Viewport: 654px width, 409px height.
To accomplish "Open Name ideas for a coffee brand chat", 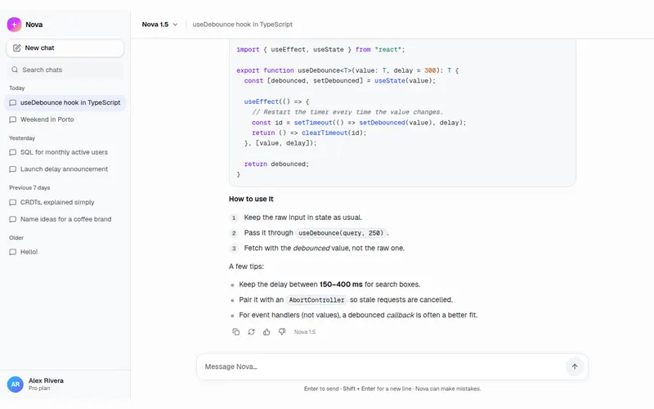I will (x=65, y=219).
